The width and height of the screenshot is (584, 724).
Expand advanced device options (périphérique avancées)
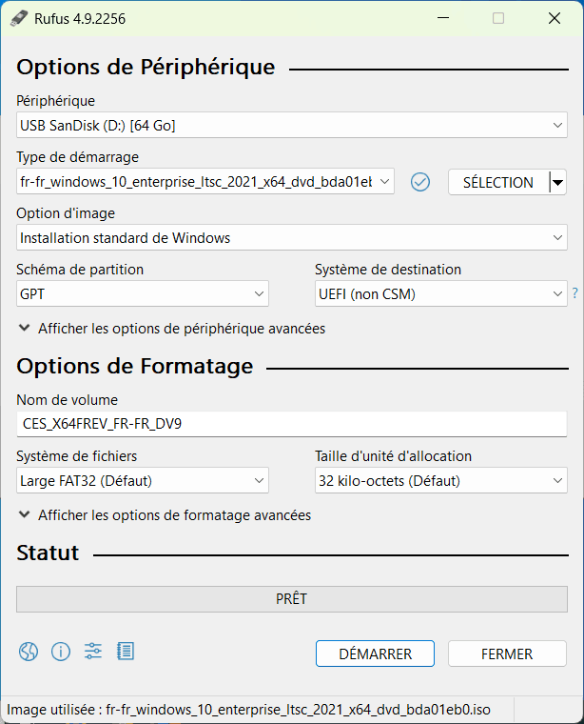pos(171,329)
